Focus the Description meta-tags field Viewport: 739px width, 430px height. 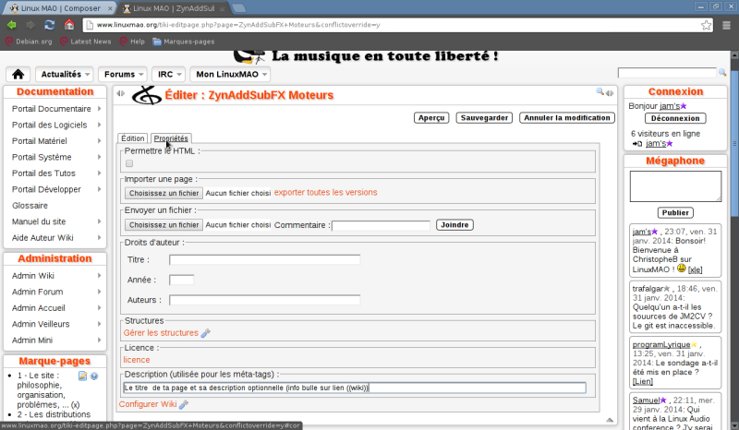tap(355, 388)
